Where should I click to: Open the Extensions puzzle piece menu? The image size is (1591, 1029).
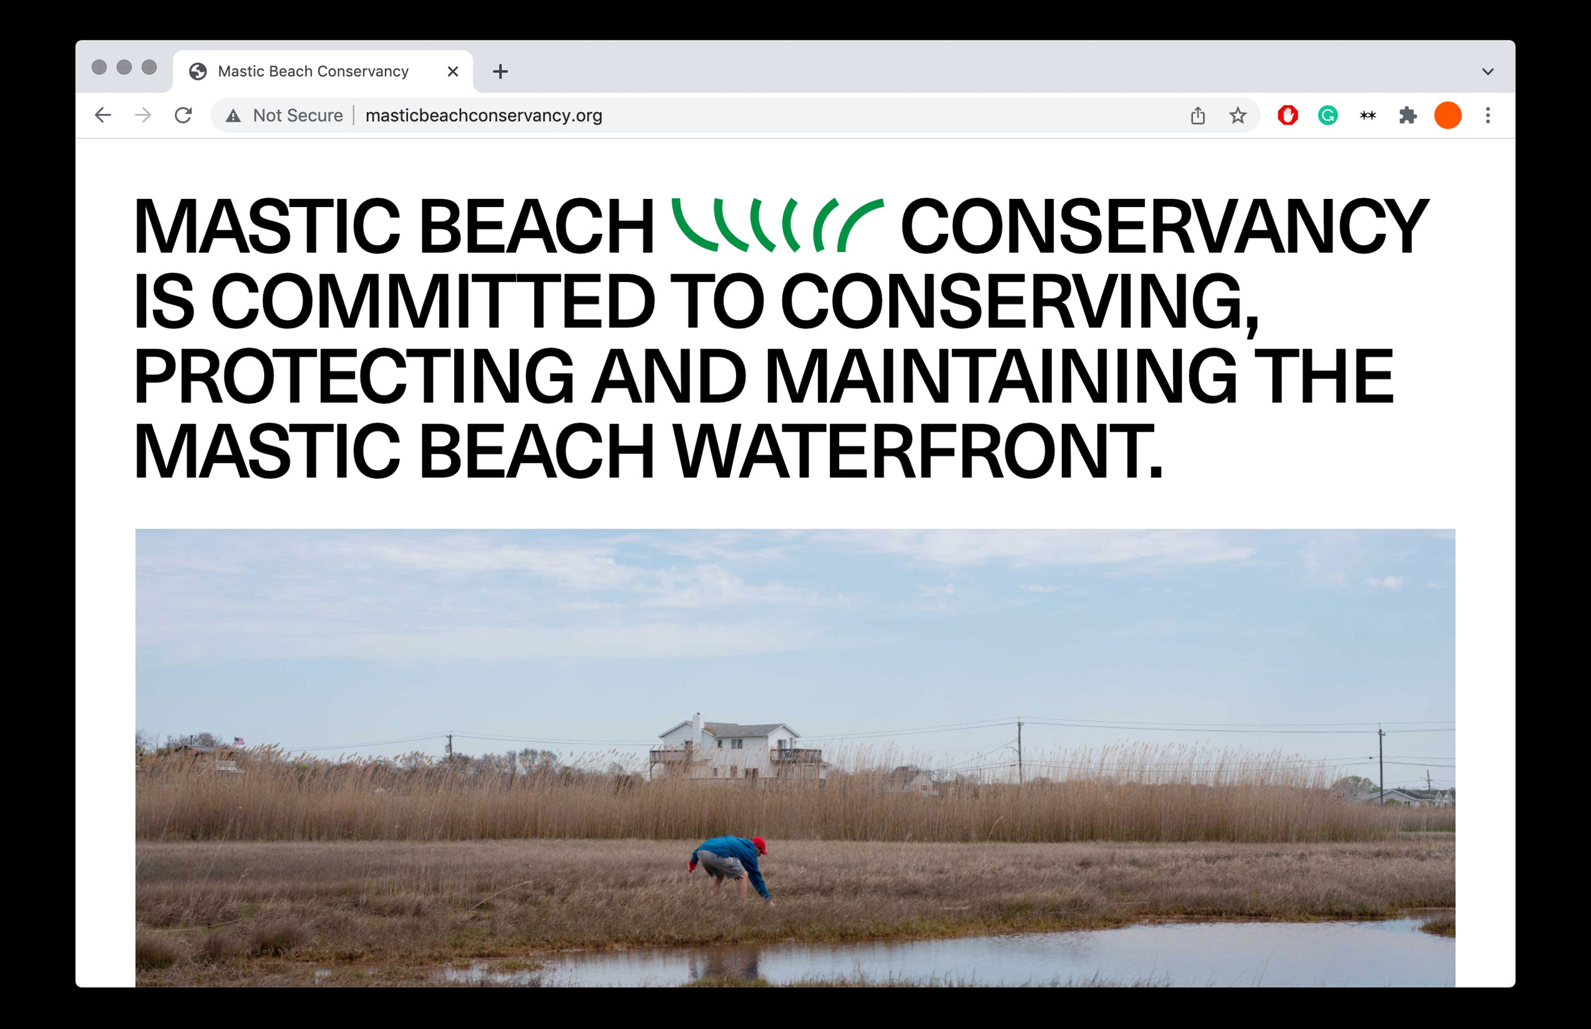(1408, 115)
